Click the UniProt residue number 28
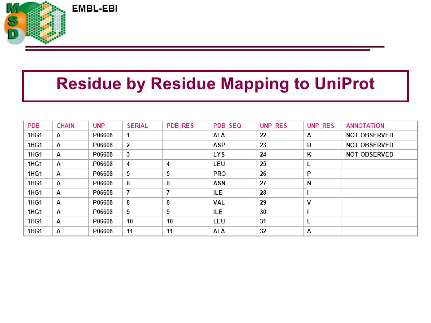The height and width of the screenshot is (323, 431). point(263,193)
